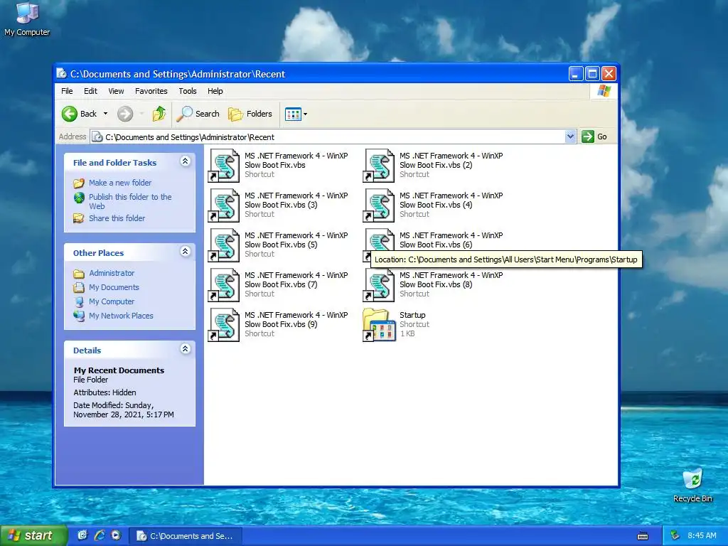The width and height of the screenshot is (728, 546).
Task: Click the My Computer desktop icon
Action: click(x=27, y=13)
